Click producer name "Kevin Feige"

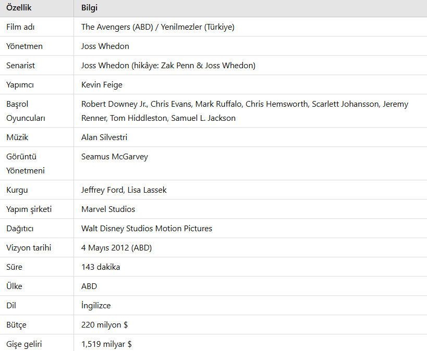pos(102,85)
